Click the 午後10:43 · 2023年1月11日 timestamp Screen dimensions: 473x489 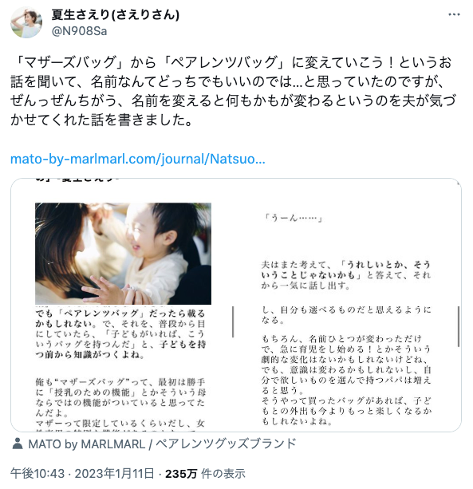pos(82,473)
